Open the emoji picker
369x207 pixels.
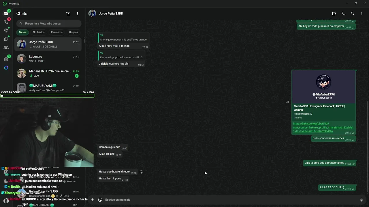click(100, 200)
